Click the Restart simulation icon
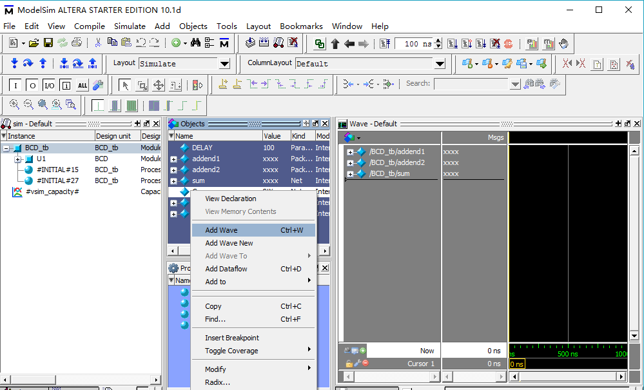 coord(385,44)
